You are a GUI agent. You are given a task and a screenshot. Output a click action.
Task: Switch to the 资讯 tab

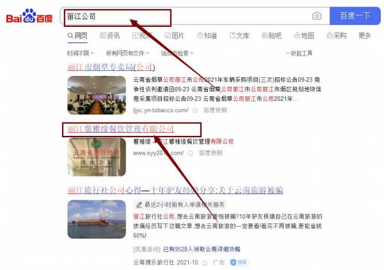click(x=109, y=36)
